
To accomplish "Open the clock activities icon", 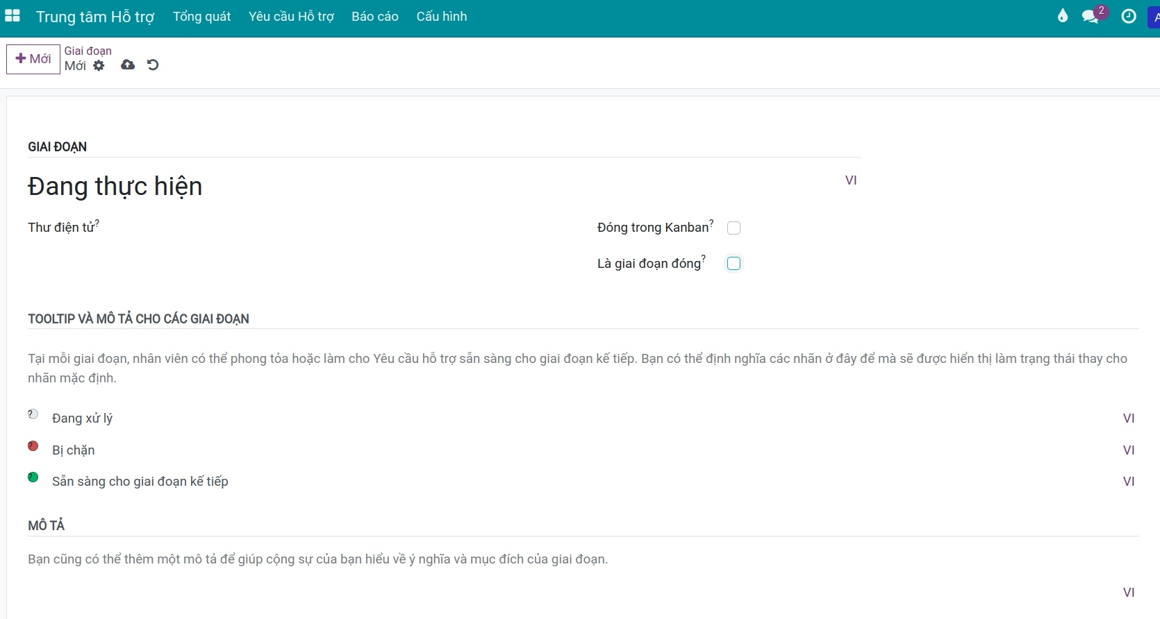I will [1129, 16].
